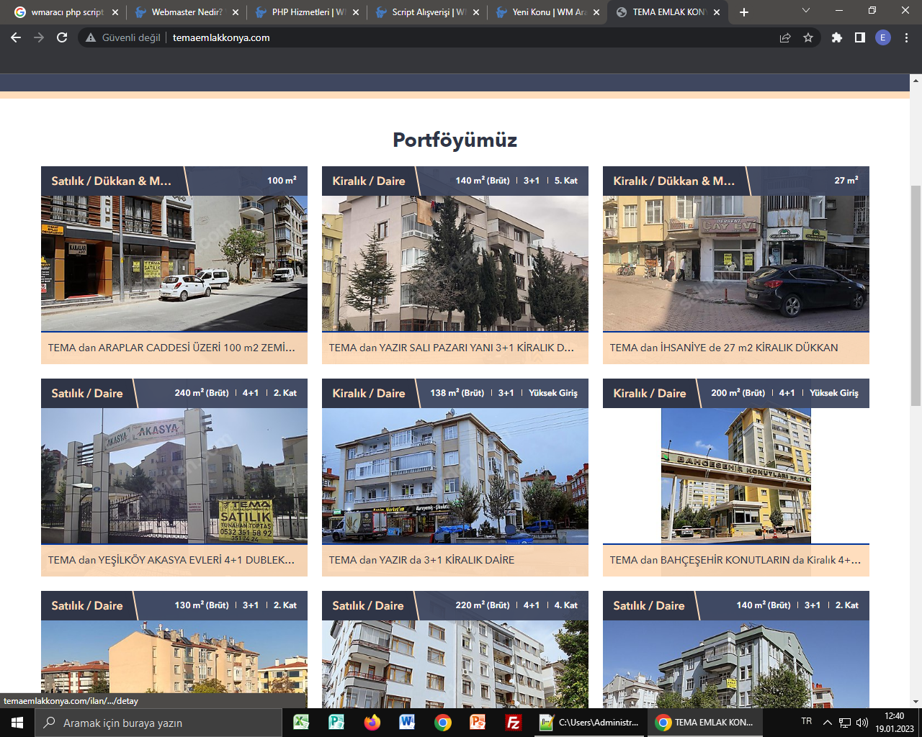Click the Windows taskbar search box
The width and height of the screenshot is (922, 737).
pyautogui.click(x=158, y=723)
